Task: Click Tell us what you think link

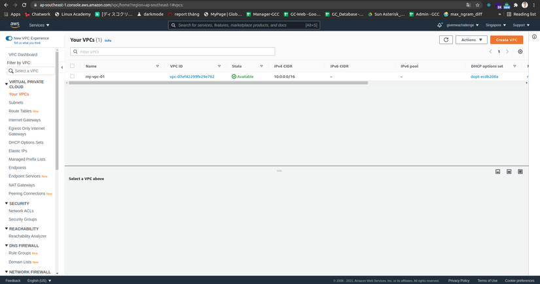Action: click(x=27, y=43)
